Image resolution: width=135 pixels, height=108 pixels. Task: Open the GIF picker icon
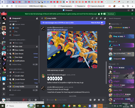pos(90,100)
